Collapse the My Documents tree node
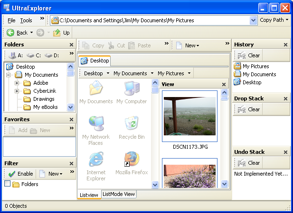This screenshot has height=213, width=293. [9, 75]
